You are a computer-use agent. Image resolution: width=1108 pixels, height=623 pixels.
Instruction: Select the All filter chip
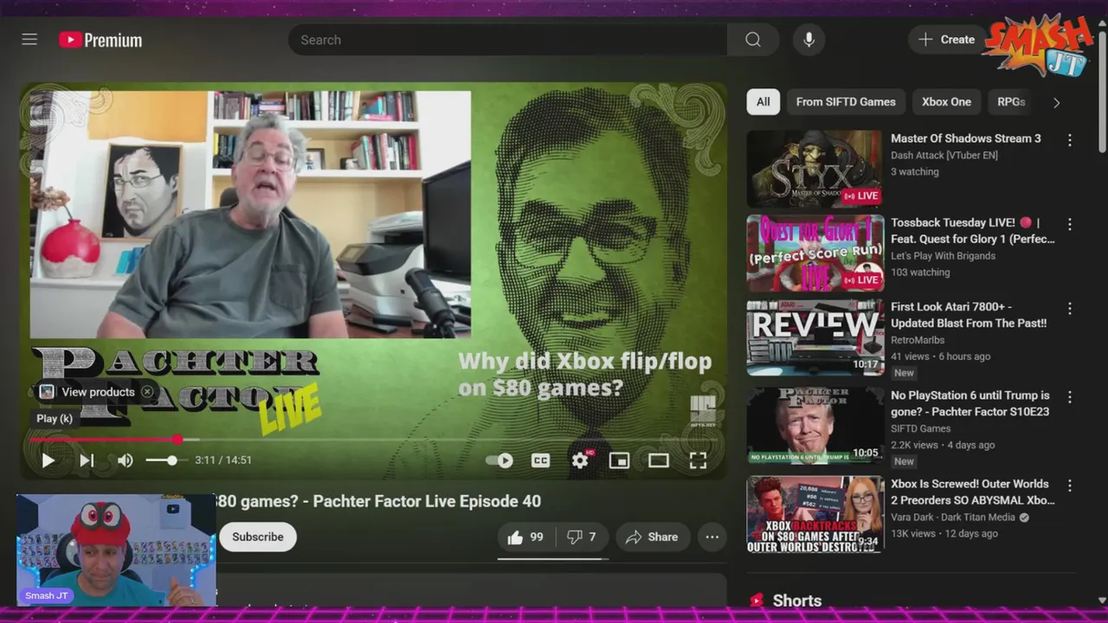763,102
